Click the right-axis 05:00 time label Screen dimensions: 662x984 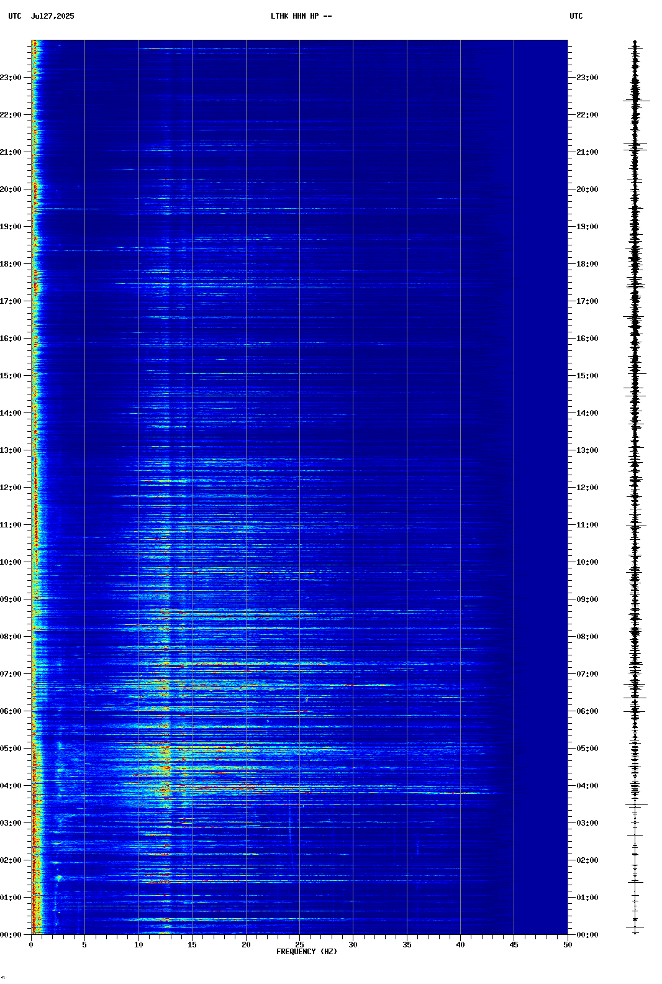(x=587, y=749)
